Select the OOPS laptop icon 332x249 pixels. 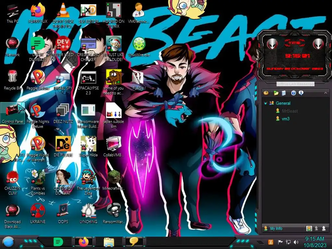tap(63, 213)
